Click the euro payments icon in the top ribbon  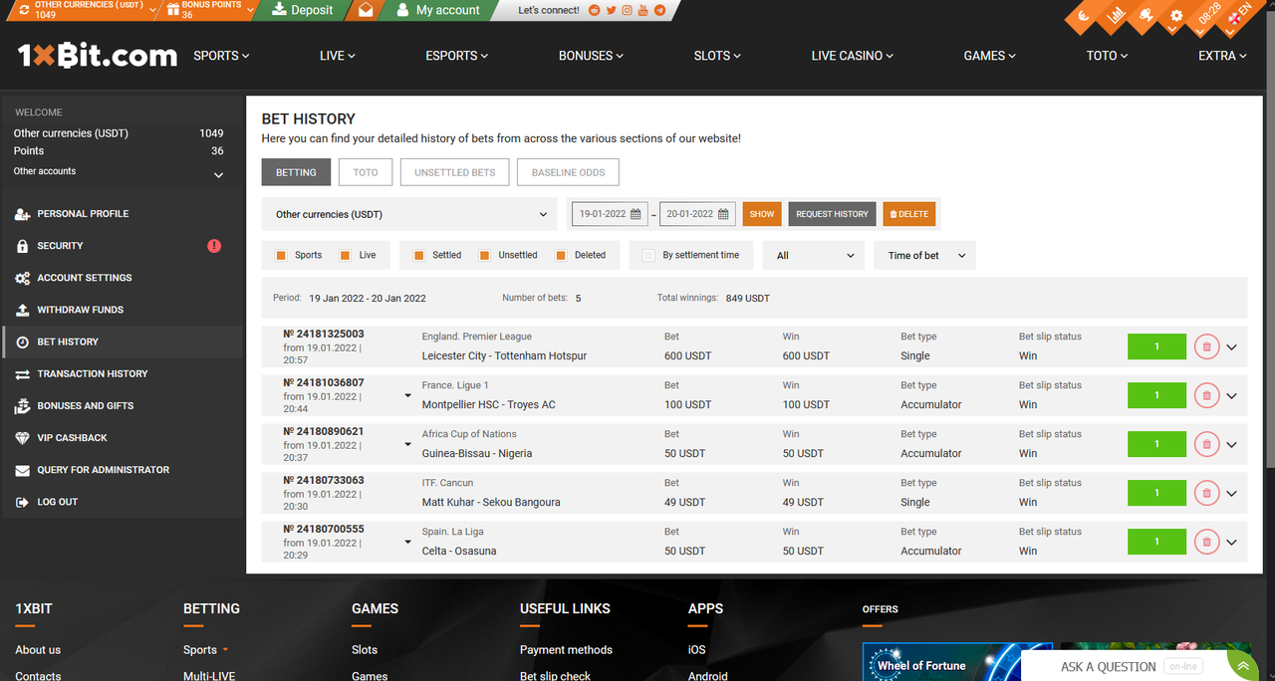click(1086, 16)
